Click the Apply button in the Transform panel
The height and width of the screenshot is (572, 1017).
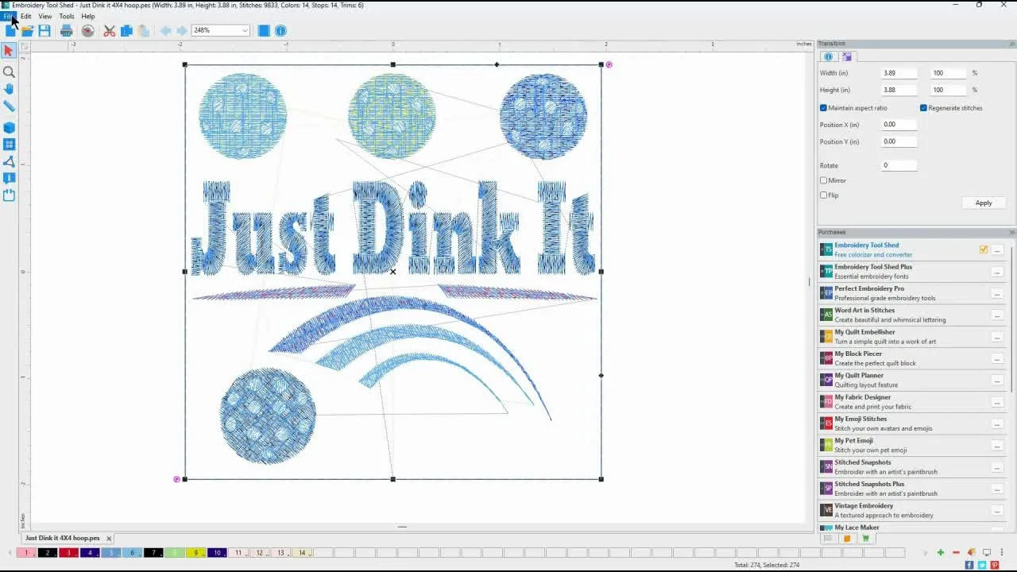tap(984, 203)
